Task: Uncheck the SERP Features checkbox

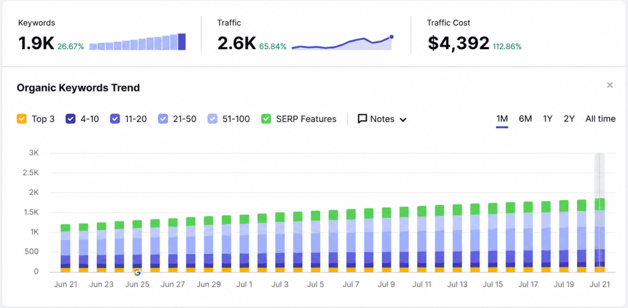Action: point(266,119)
